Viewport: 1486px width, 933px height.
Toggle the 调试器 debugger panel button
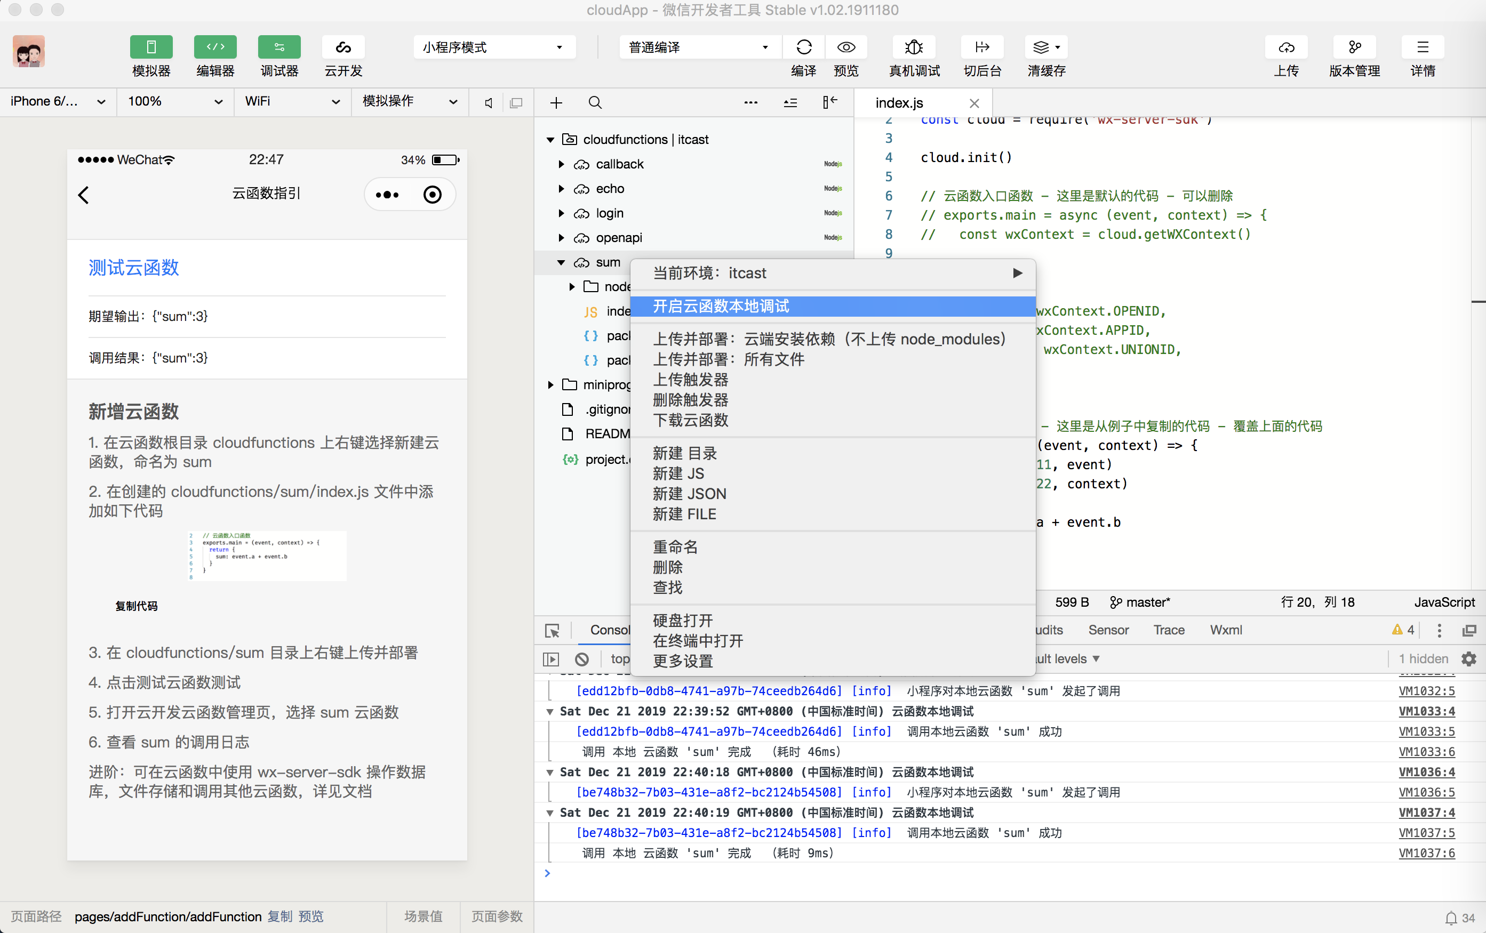click(x=279, y=47)
